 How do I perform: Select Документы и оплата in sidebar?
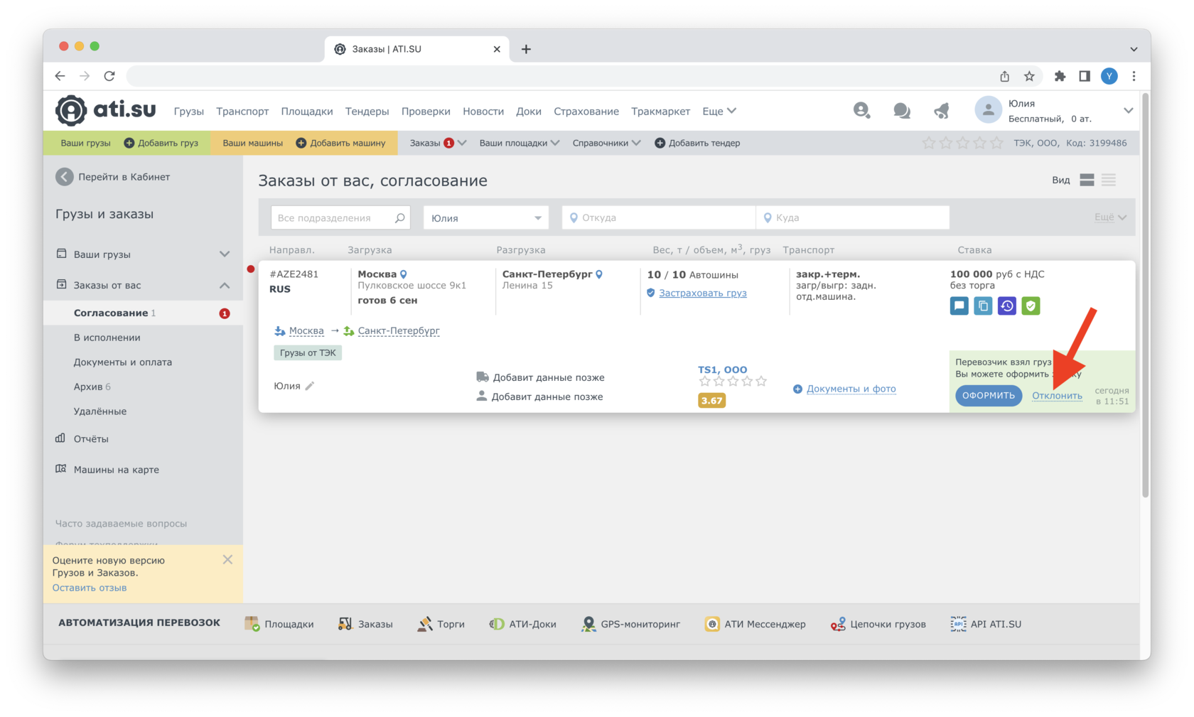tap(123, 362)
